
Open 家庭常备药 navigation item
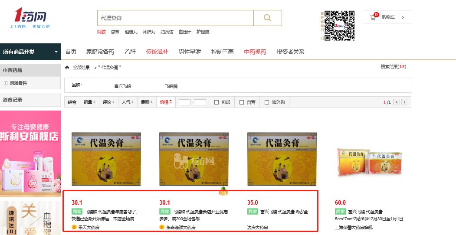100,52
